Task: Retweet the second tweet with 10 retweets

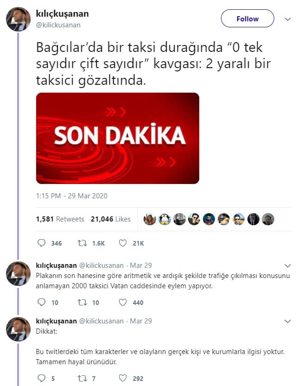Action: tap(82, 302)
